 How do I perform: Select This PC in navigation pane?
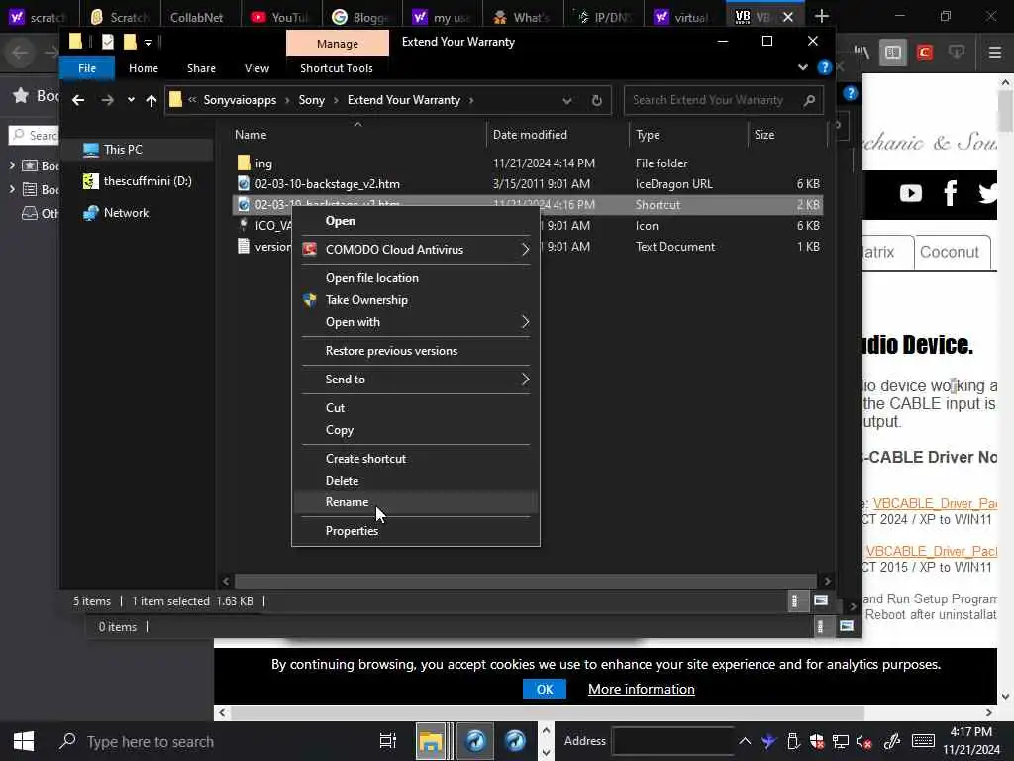(x=123, y=150)
